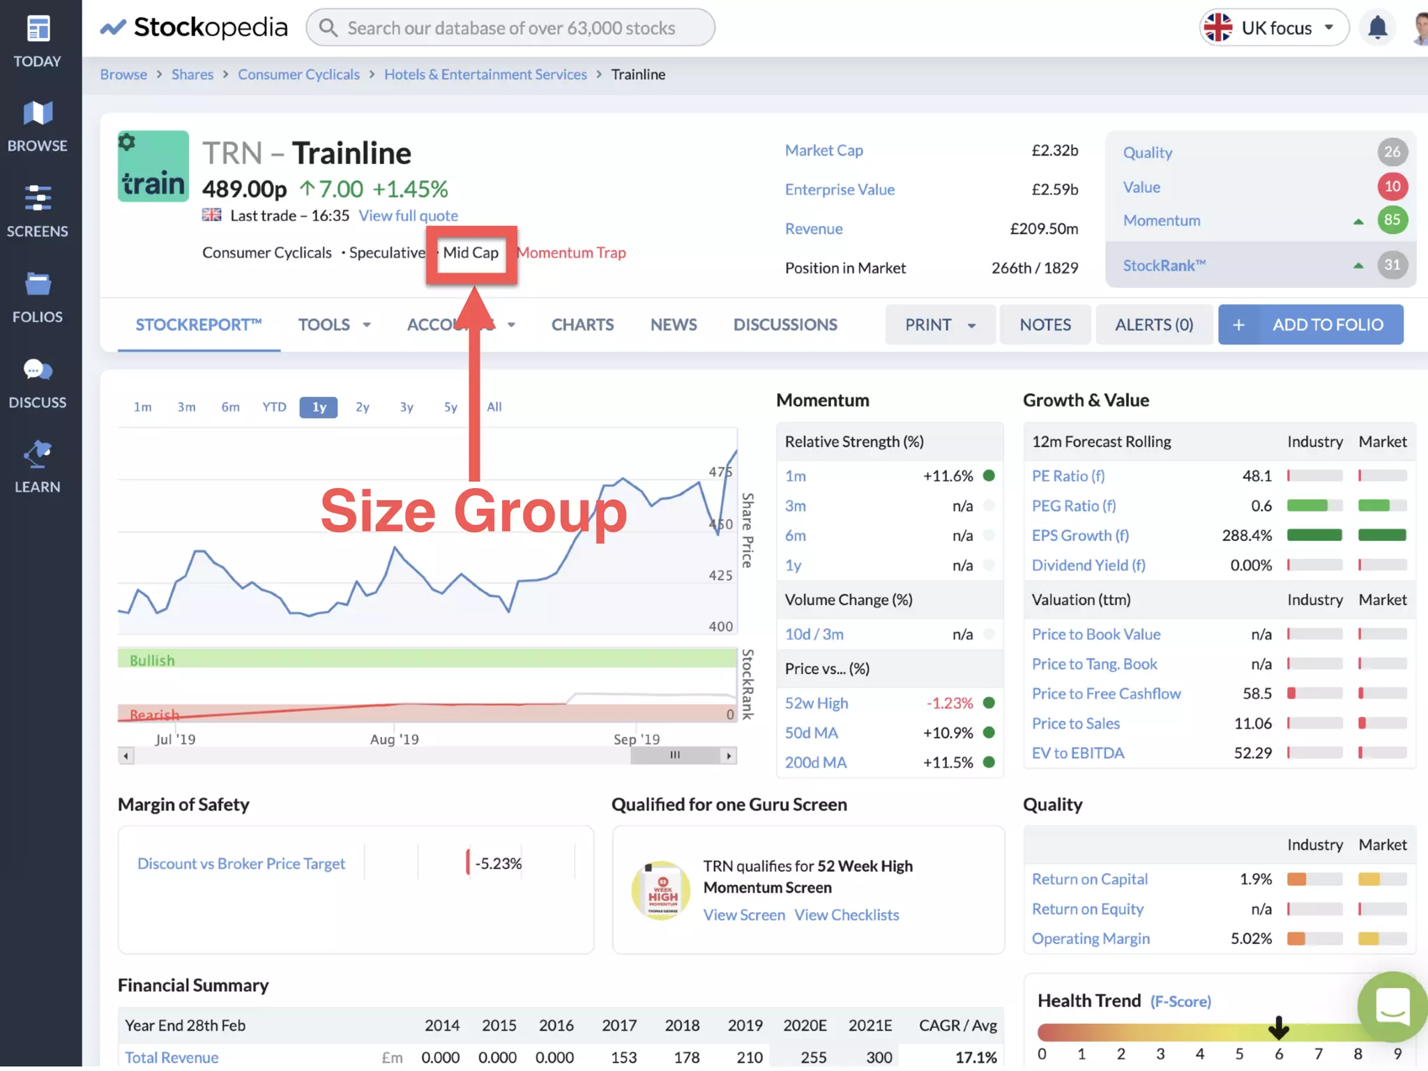This screenshot has height=1071, width=1428.
Task: Click the chart's horizontal scrollbar handle
Action: coord(674,756)
